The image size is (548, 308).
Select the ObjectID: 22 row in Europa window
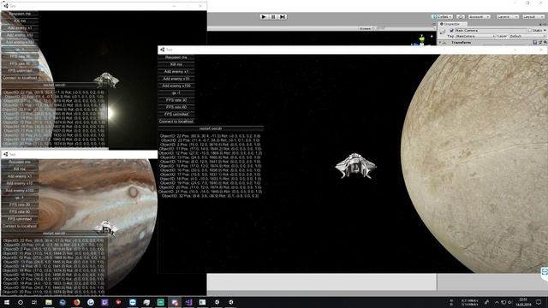(x=211, y=135)
